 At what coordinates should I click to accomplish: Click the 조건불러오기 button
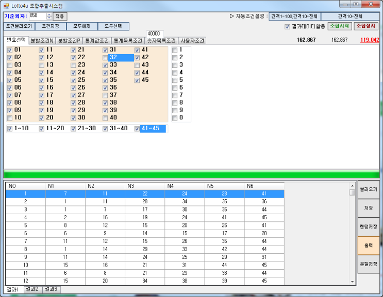19,26
